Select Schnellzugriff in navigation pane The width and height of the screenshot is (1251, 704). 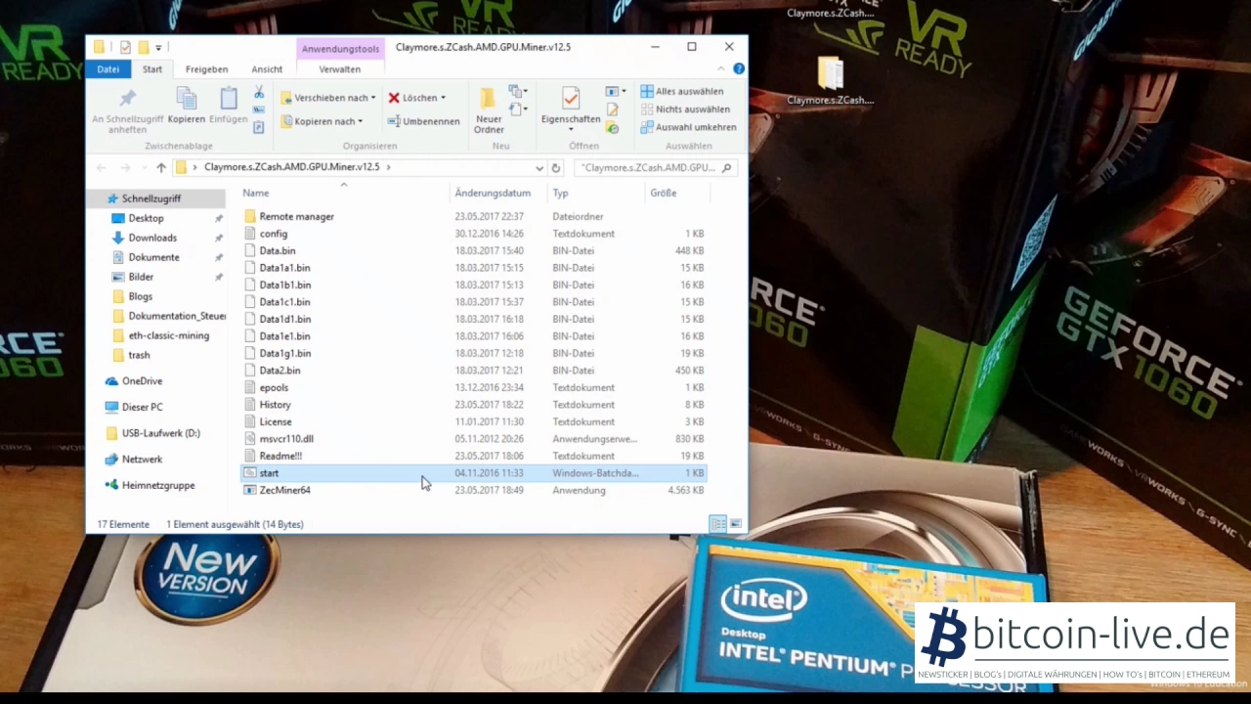point(156,198)
